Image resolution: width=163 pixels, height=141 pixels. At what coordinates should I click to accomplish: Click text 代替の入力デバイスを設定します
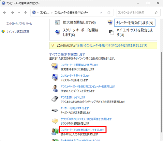[x=78, y=91]
